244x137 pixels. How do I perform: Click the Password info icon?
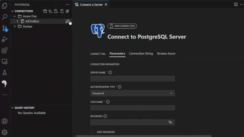[x=105, y=116]
